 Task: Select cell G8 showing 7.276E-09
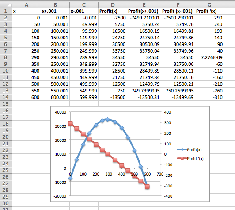point(209,57)
